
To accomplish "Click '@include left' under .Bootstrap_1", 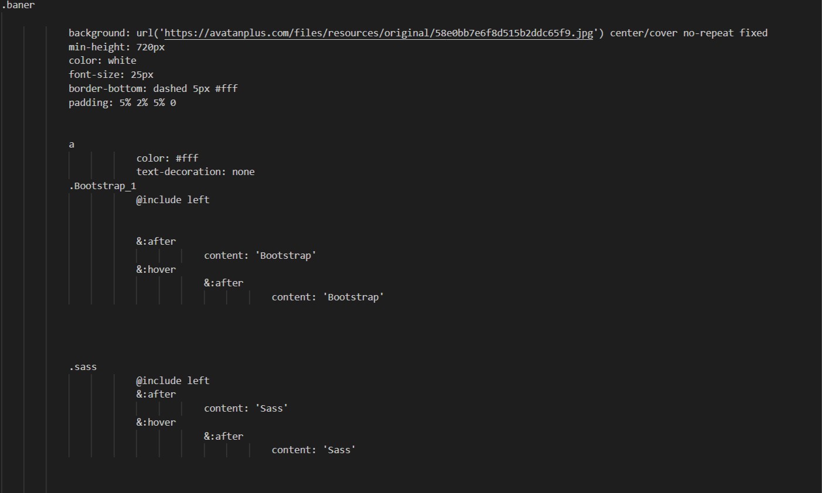I will [173, 200].
